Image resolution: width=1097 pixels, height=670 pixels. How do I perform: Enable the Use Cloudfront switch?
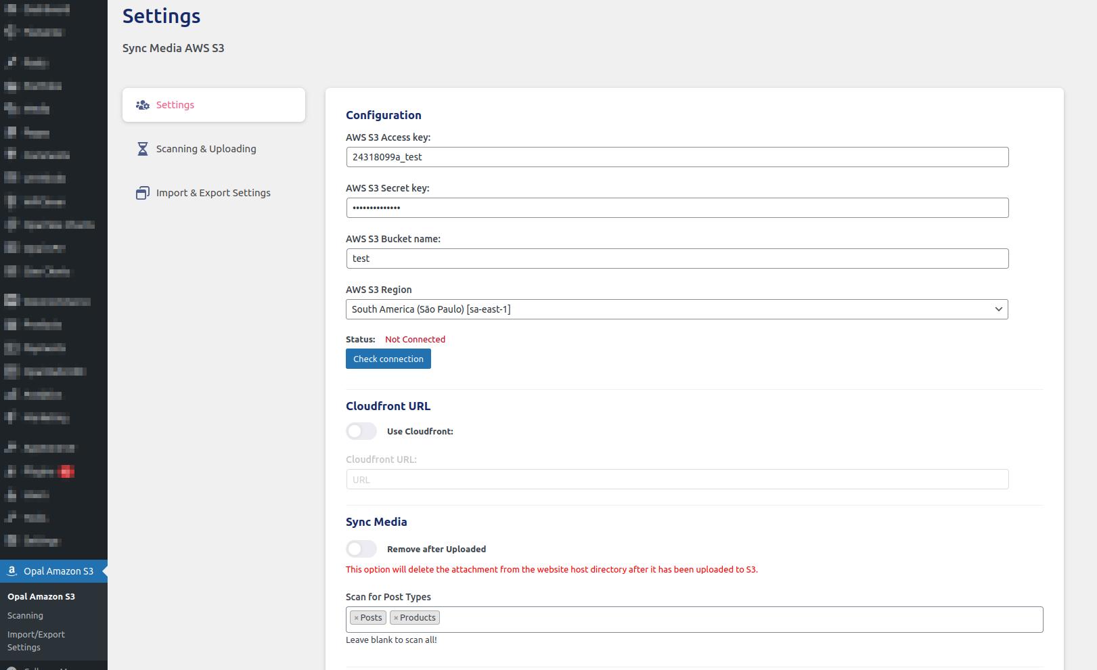tap(361, 431)
